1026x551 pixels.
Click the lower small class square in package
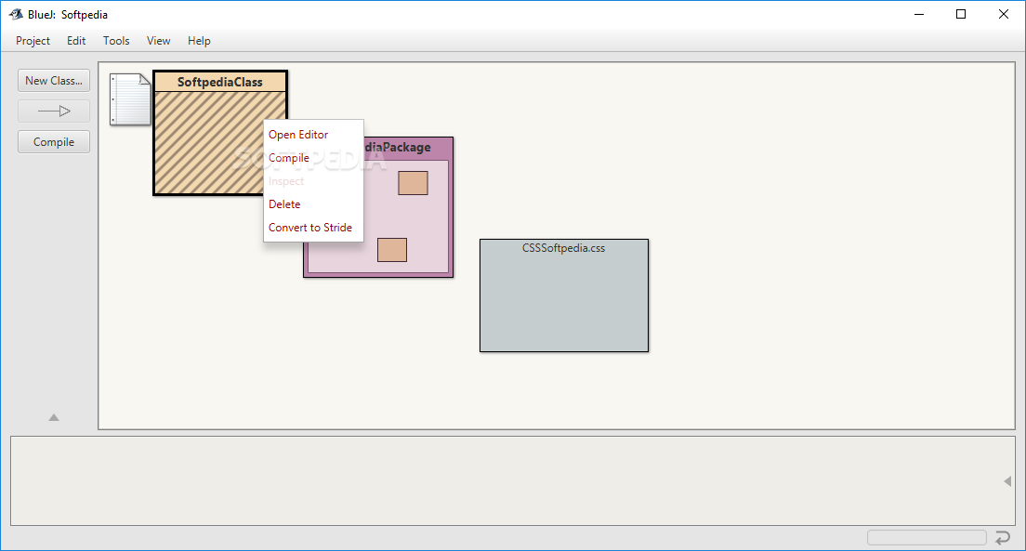tap(392, 250)
